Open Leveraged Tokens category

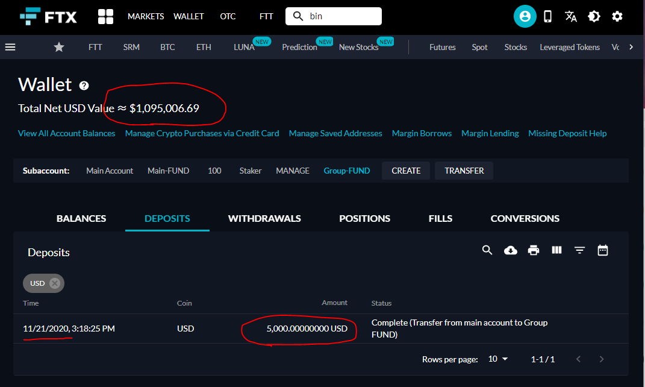pos(570,47)
